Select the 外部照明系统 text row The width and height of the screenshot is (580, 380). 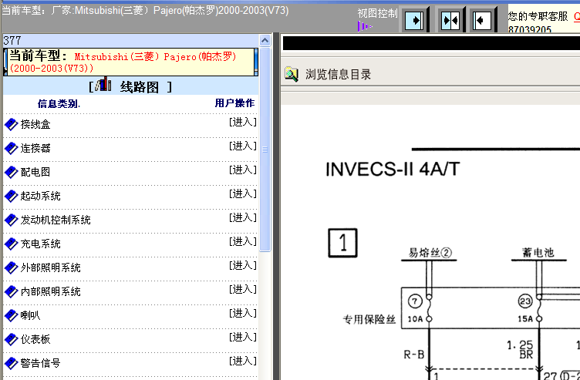click(51, 267)
